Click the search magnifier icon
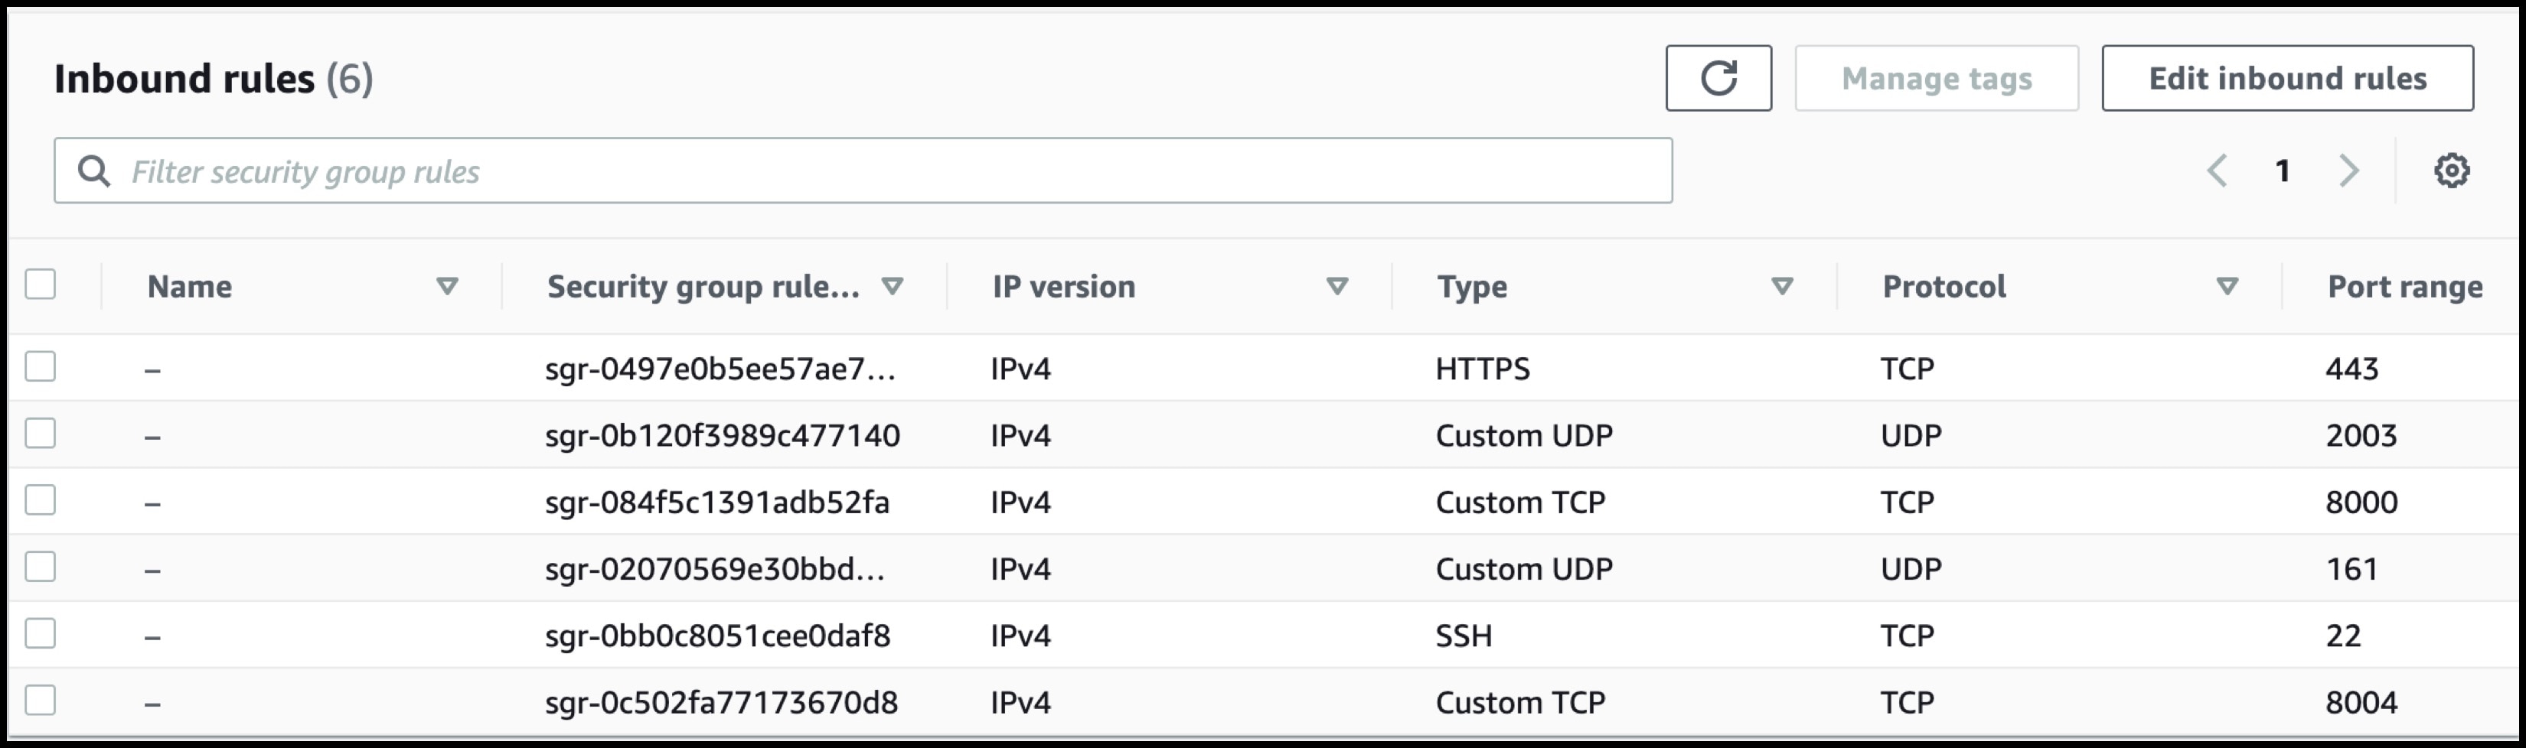The width and height of the screenshot is (2526, 748). click(x=94, y=171)
